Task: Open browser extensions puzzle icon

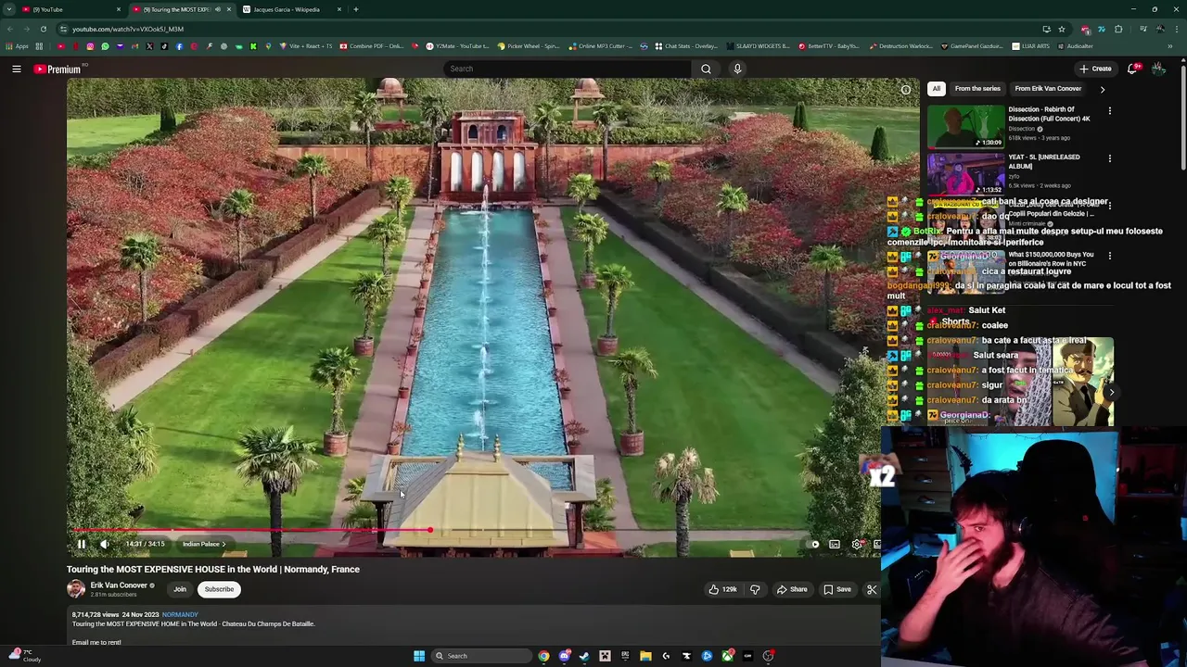Action: pos(1118,29)
